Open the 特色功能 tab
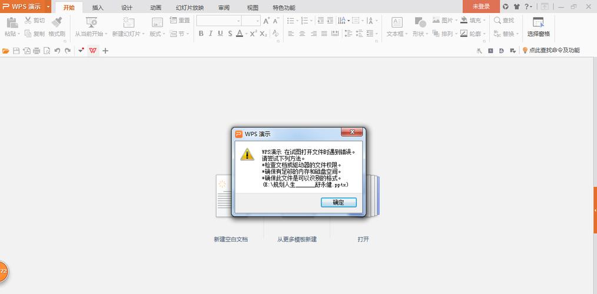Screen dimensions: 597x294 [284, 8]
